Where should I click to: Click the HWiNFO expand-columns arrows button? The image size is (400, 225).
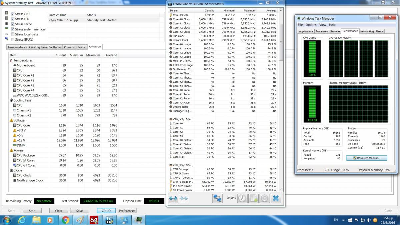pos(173,198)
